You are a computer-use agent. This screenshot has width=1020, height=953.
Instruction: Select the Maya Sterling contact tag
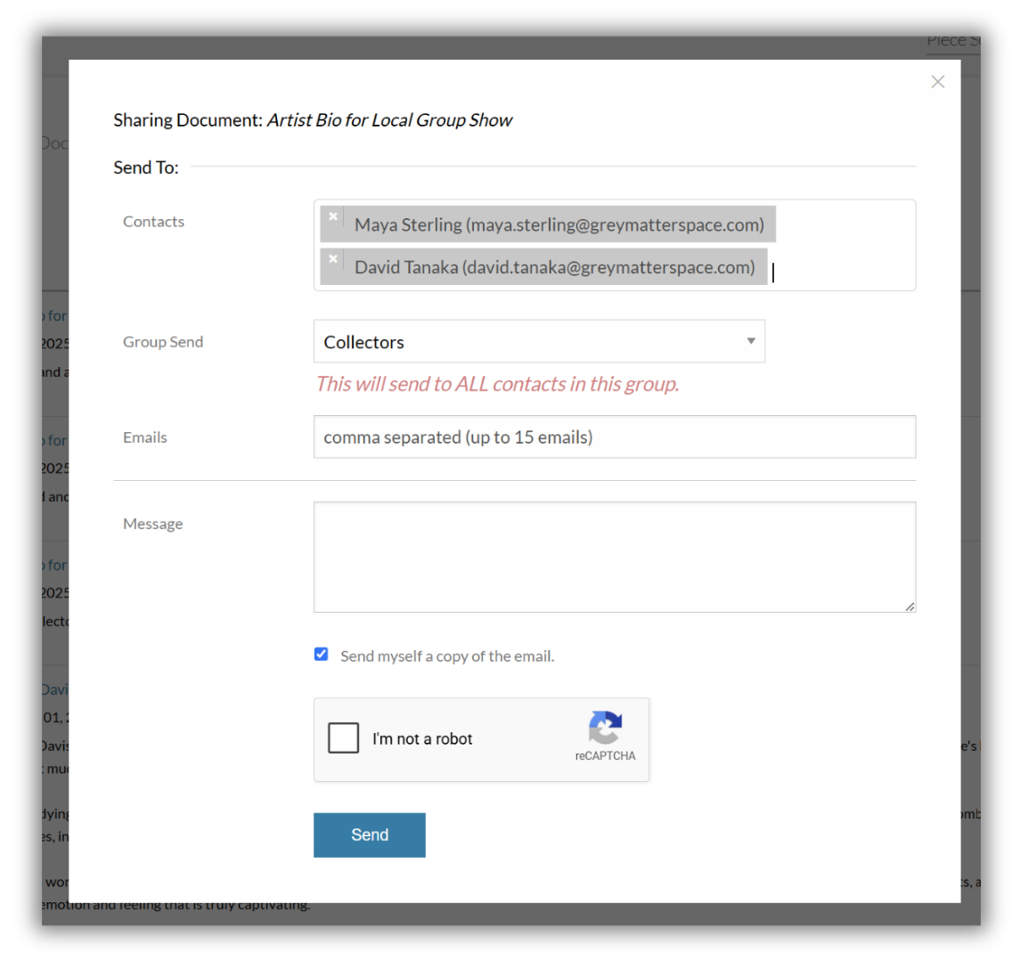pos(559,224)
